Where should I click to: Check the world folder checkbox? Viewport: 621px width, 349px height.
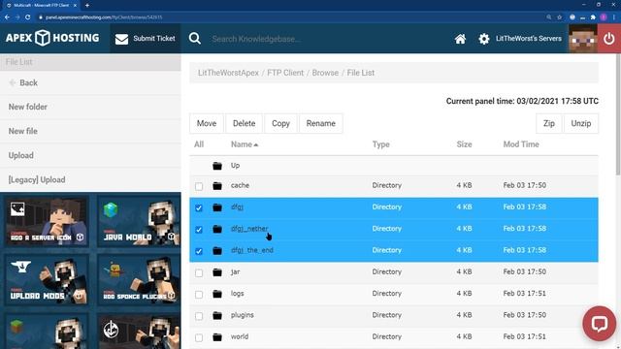(x=199, y=337)
